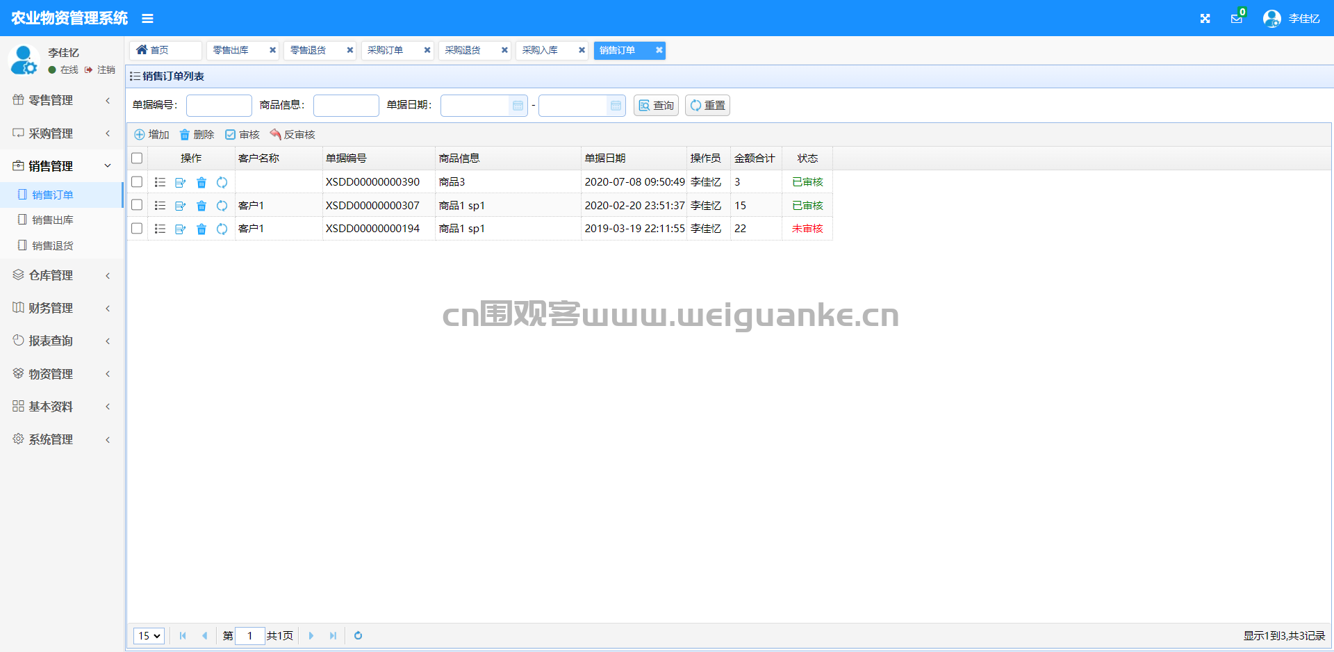This screenshot has height=652, width=1334.
Task: Click the 未审核 status of XSDD00000000194
Action: point(807,229)
